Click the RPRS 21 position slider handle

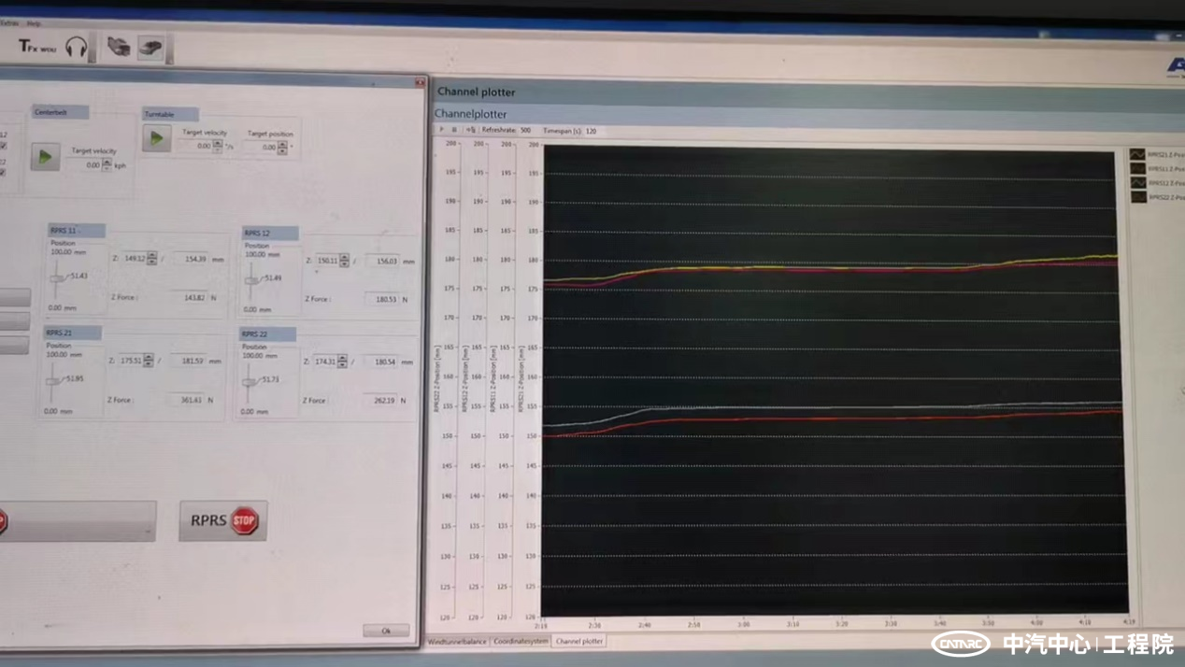(51, 380)
